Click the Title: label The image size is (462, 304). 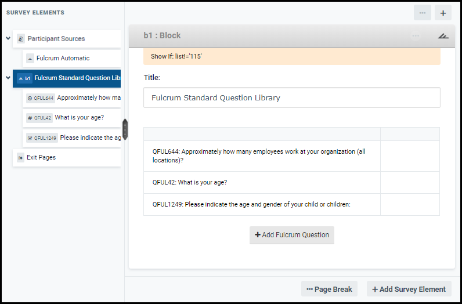pos(151,78)
